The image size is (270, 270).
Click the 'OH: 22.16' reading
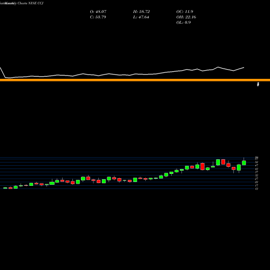point(186,17)
